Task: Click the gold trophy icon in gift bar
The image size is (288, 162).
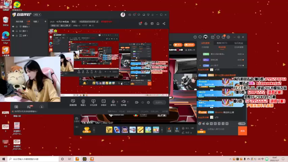Action: (x=86, y=130)
